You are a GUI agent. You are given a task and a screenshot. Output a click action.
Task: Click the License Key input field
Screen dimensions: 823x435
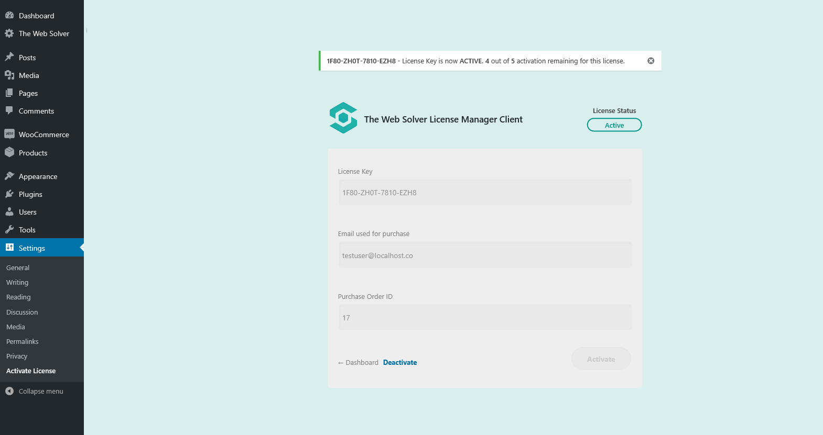click(485, 193)
